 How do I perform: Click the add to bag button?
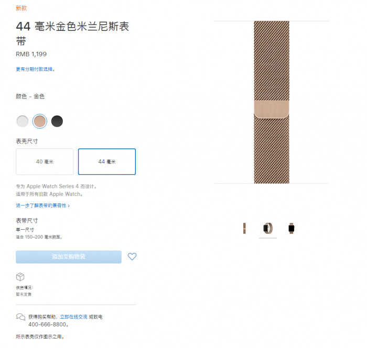[x=69, y=257]
